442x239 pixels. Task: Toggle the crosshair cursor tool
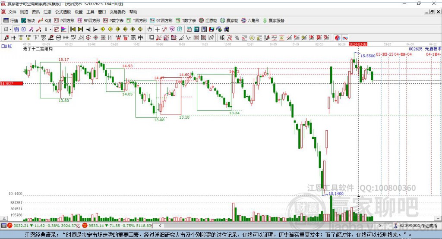pos(157,29)
